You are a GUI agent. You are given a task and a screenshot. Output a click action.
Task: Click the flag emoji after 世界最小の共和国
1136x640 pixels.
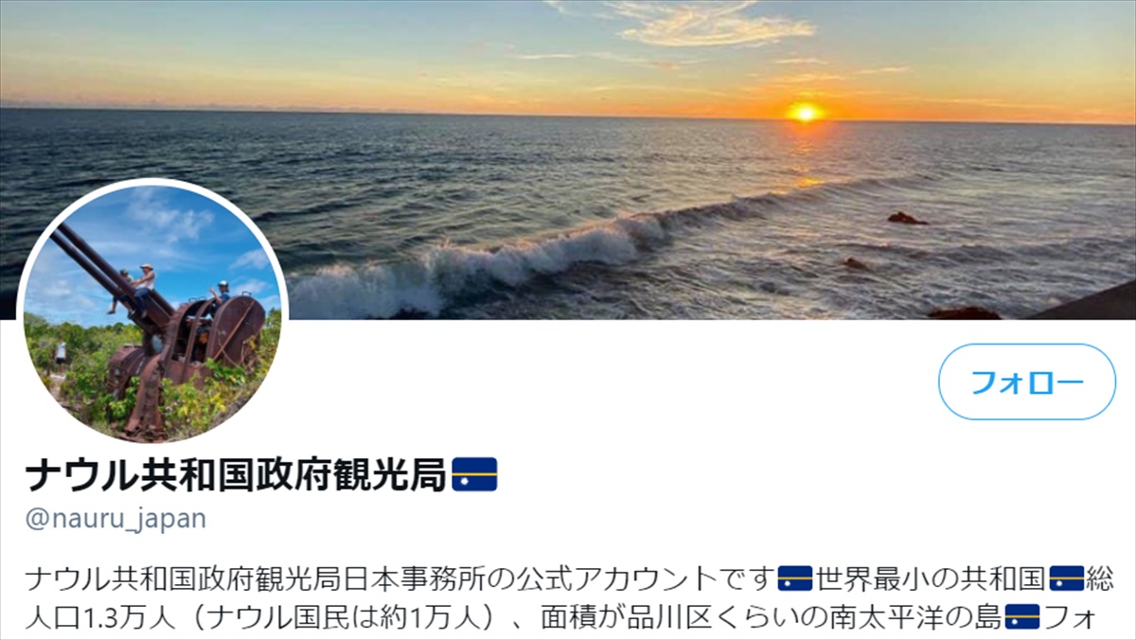click(1067, 578)
